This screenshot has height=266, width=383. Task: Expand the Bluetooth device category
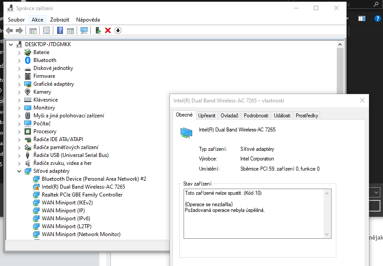point(19,60)
